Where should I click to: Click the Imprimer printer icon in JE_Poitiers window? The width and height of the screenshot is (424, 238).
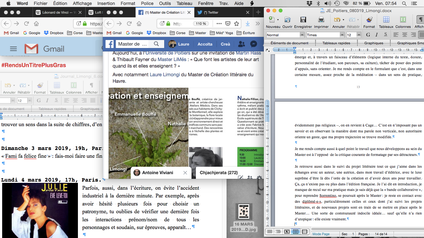pos(321,20)
